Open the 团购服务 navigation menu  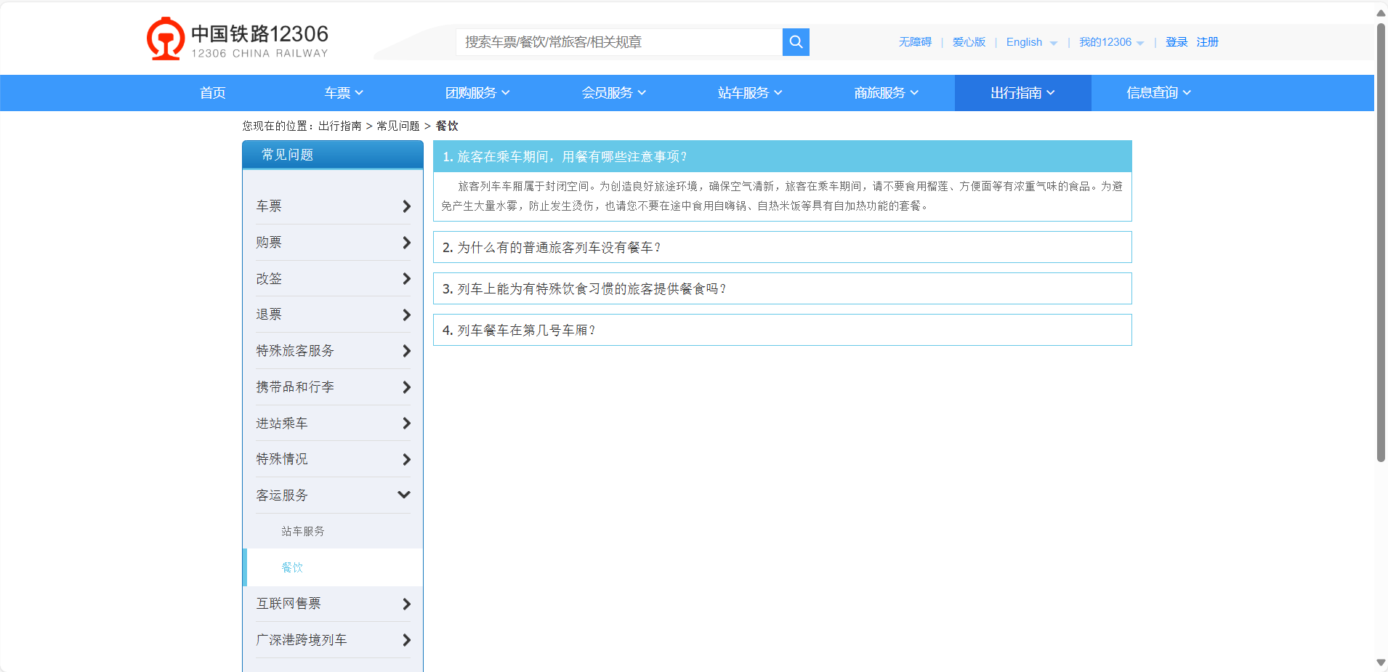(x=477, y=93)
